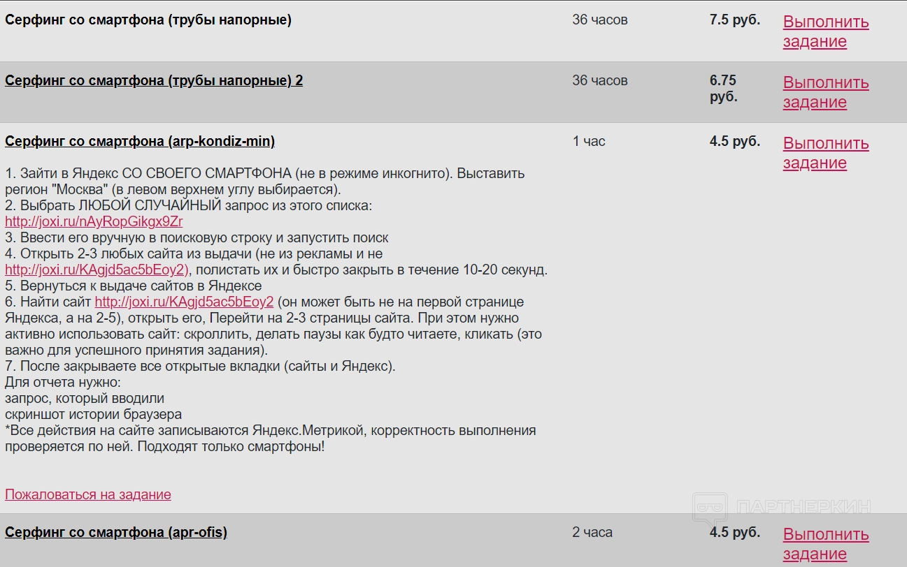The width and height of the screenshot is (907, 567).
Task: Collapse the "Серфинг со смартфона (arp-kondiz-min)" task
Action: pyautogui.click(x=140, y=141)
